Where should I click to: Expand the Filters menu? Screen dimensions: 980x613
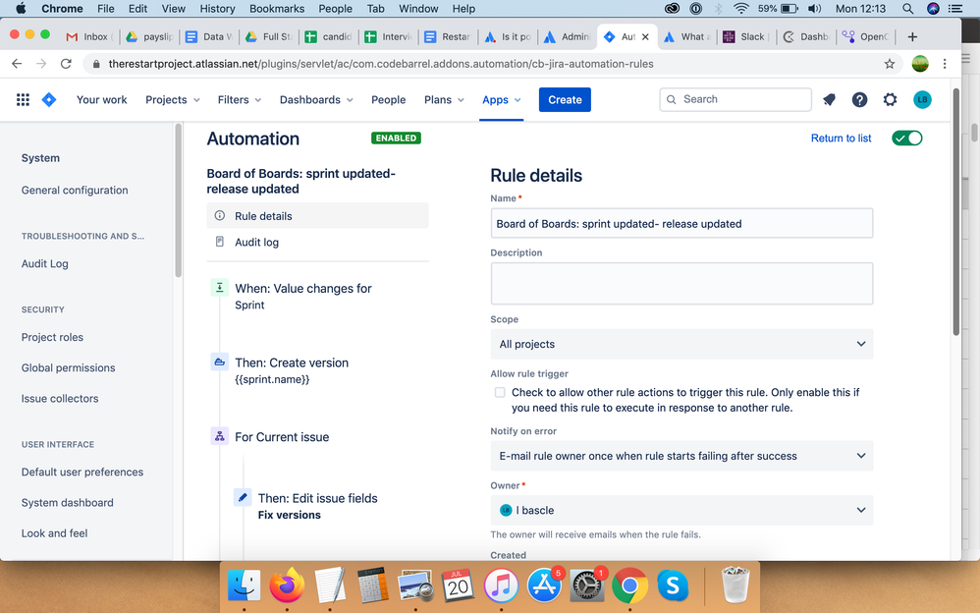[240, 99]
